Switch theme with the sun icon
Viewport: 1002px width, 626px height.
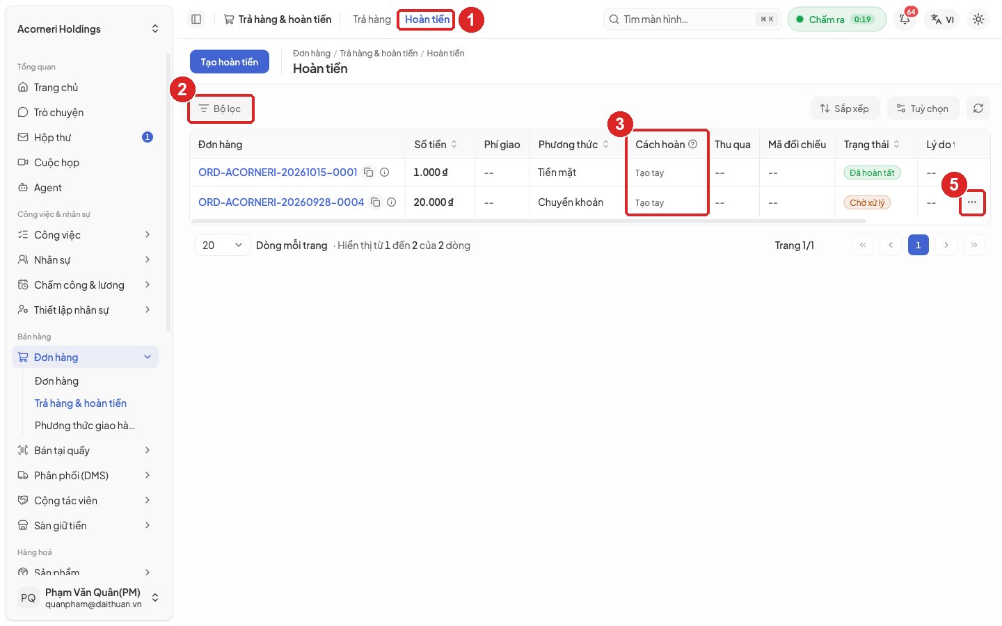point(978,19)
